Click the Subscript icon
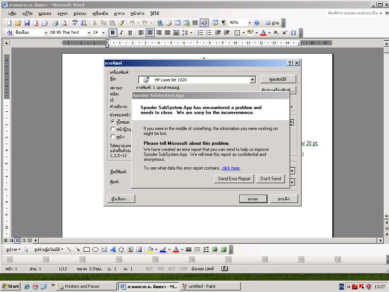Viewport: 389px width, 292px height. click(276, 33)
